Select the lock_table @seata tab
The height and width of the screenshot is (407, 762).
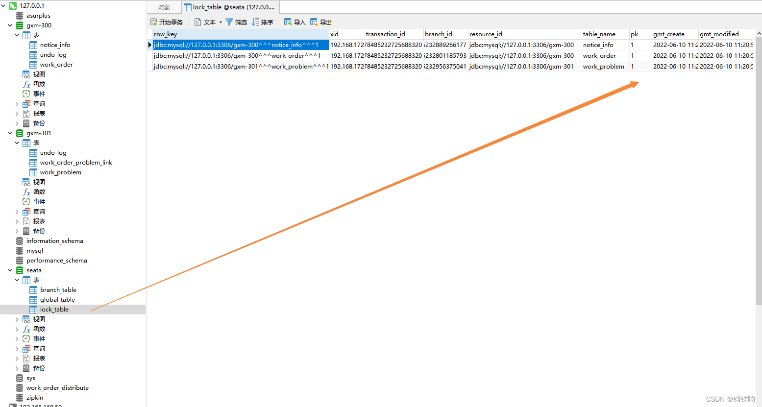pyautogui.click(x=230, y=7)
